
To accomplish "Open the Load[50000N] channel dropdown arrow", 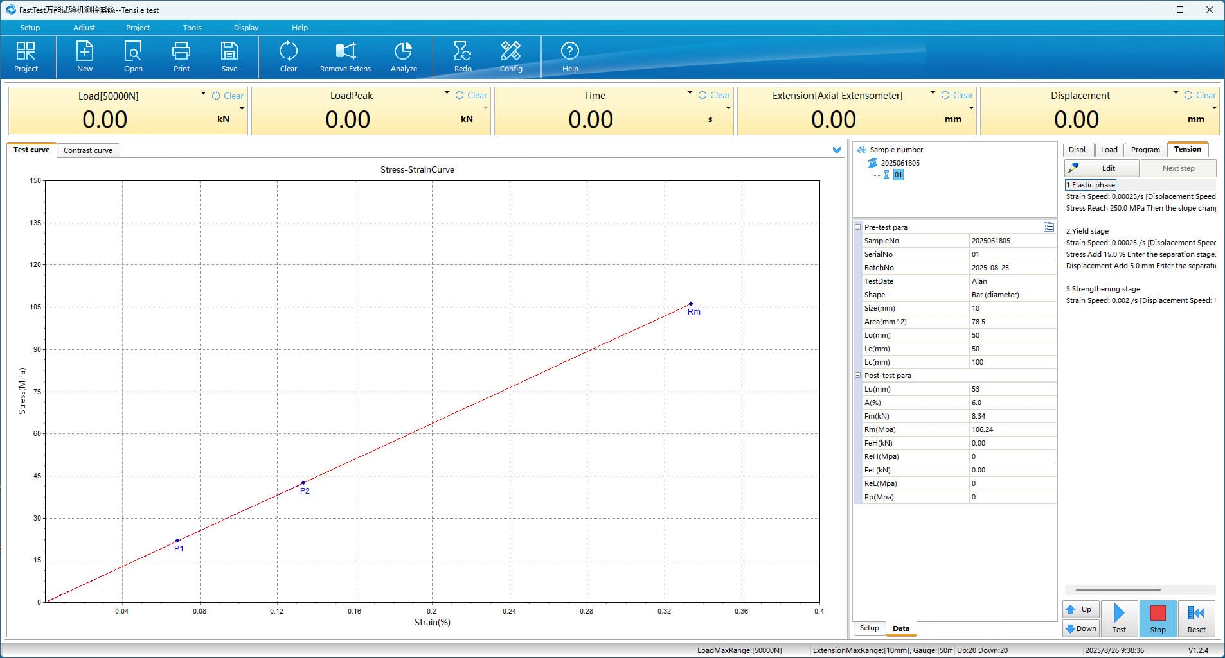I will (x=203, y=94).
